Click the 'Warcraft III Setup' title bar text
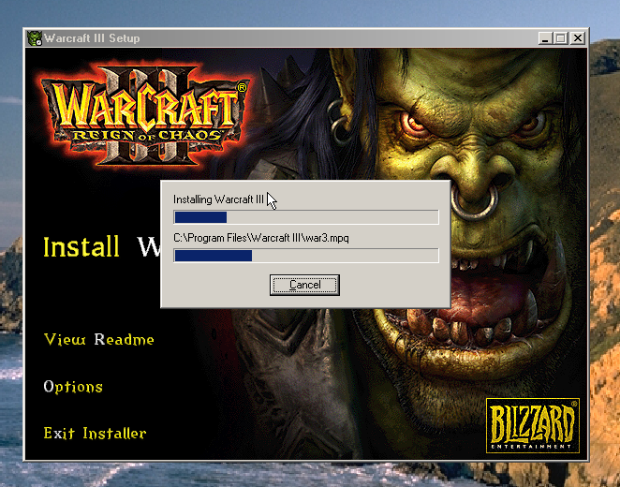Screen dimensions: 620x487 [x=92, y=38]
